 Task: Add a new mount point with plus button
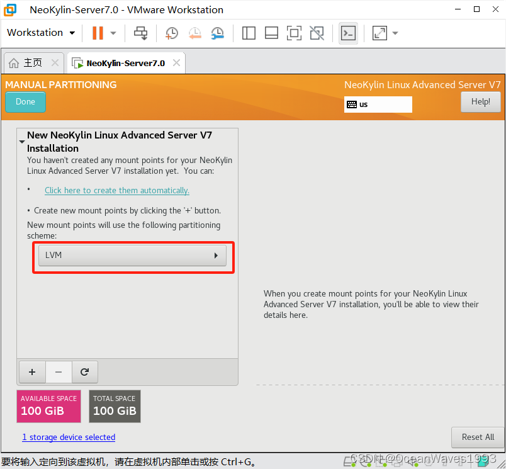(x=32, y=372)
